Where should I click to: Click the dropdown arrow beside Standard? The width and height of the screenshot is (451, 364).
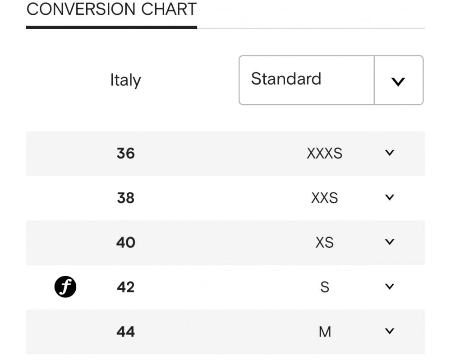point(398,82)
